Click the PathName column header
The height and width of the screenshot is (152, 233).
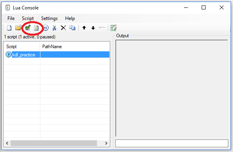(x=75, y=47)
